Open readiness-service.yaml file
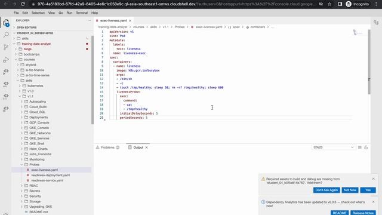This screenshot has height=215, width=382. pyautogui.click(x=47, y=180)
